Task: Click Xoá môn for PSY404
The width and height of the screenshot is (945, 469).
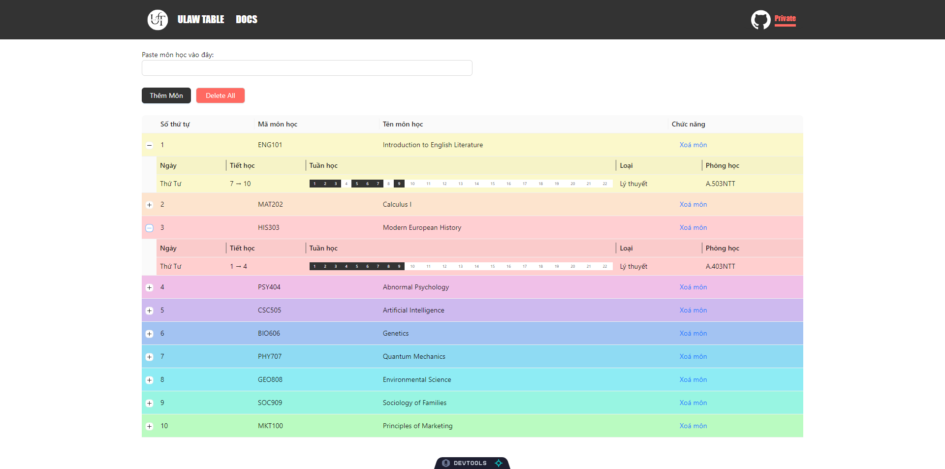Action: [x=693, y=287]
